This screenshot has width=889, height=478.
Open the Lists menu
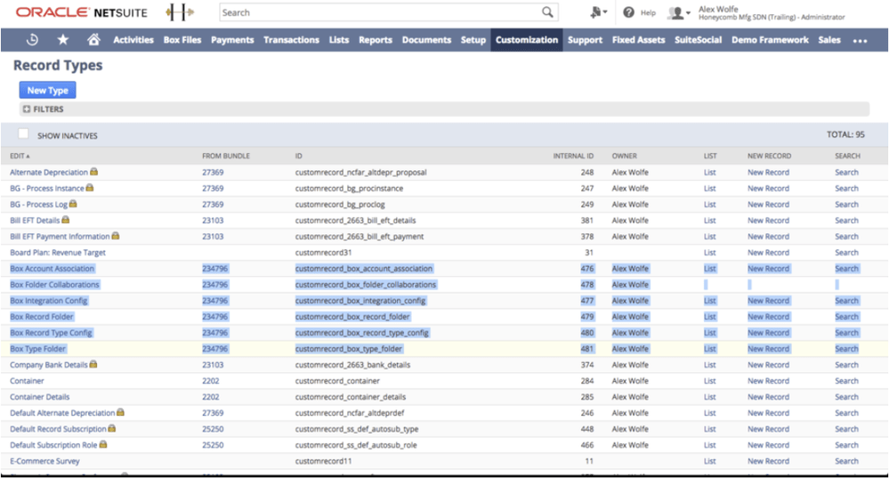point(339,40)
